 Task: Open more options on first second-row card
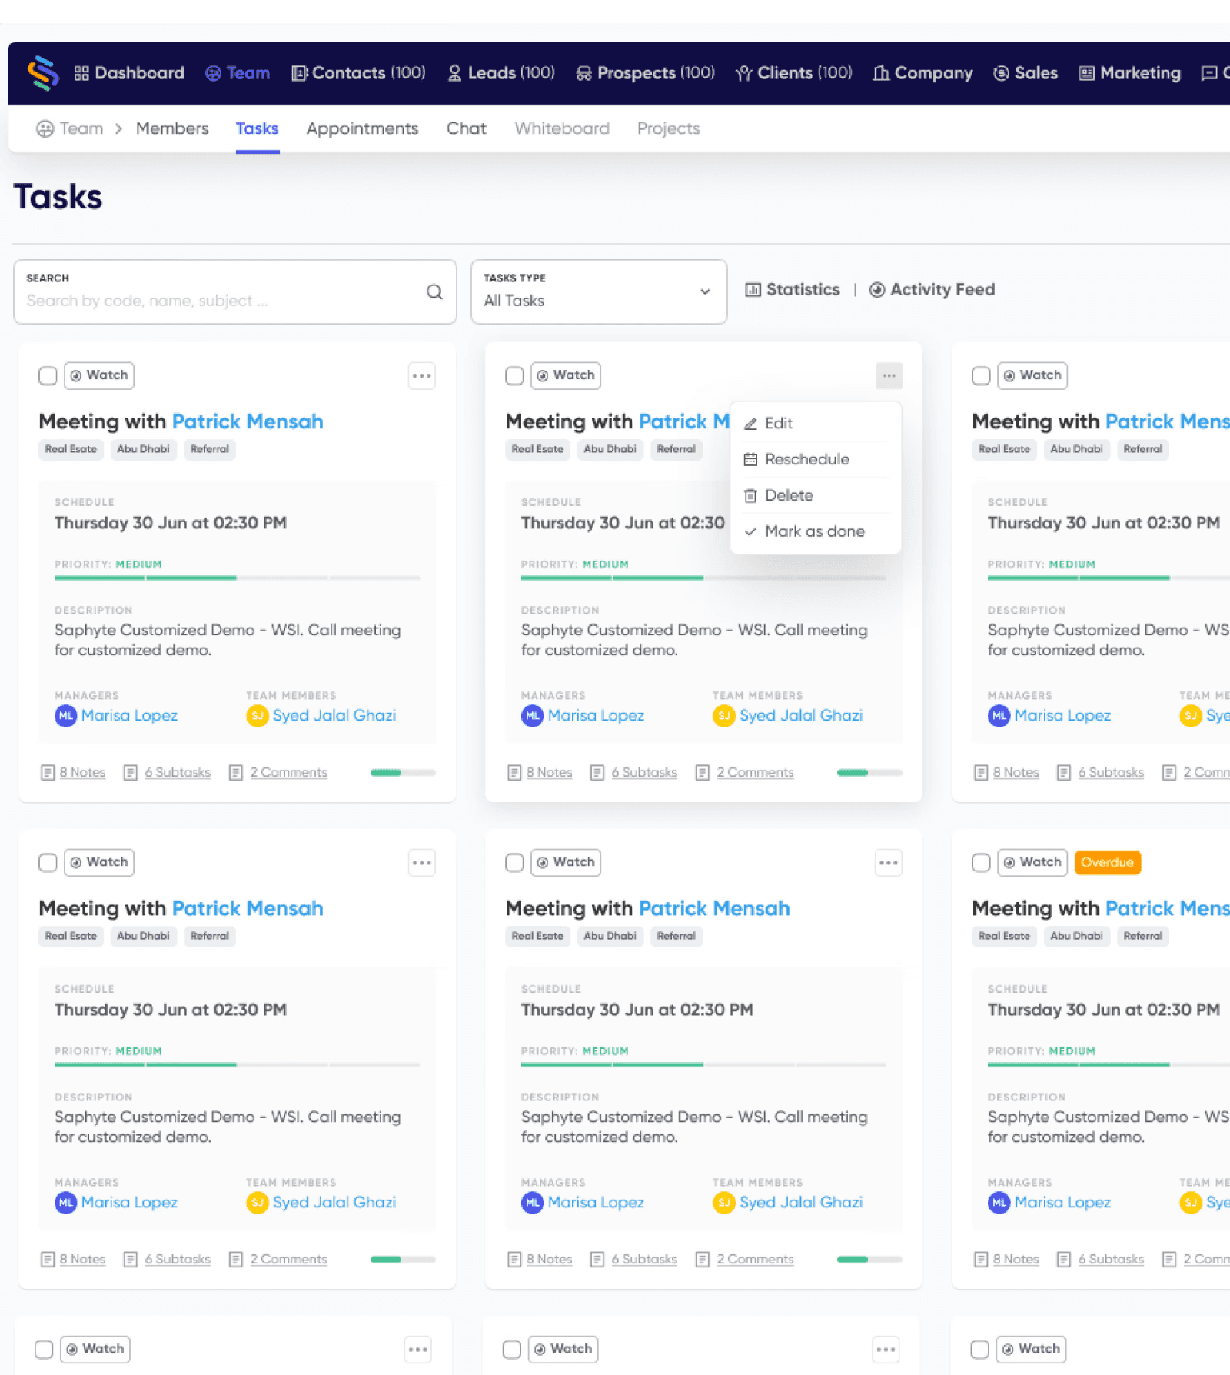421,863
